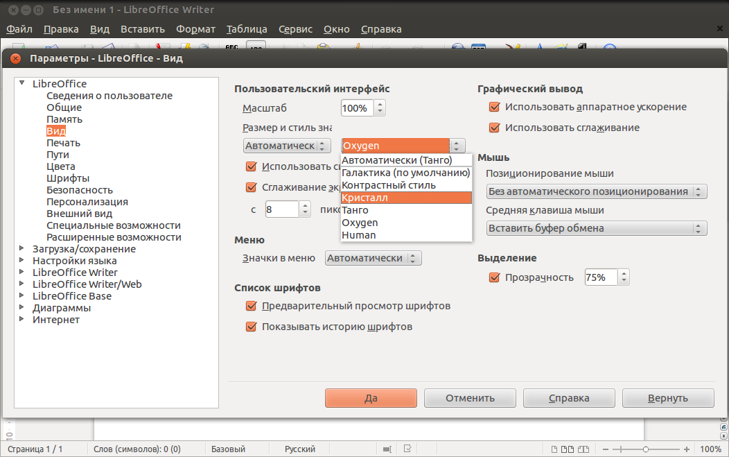Click the zoom slider handle in status bar
This screenshot has width=729, height=457.
[x=646, y=449]
